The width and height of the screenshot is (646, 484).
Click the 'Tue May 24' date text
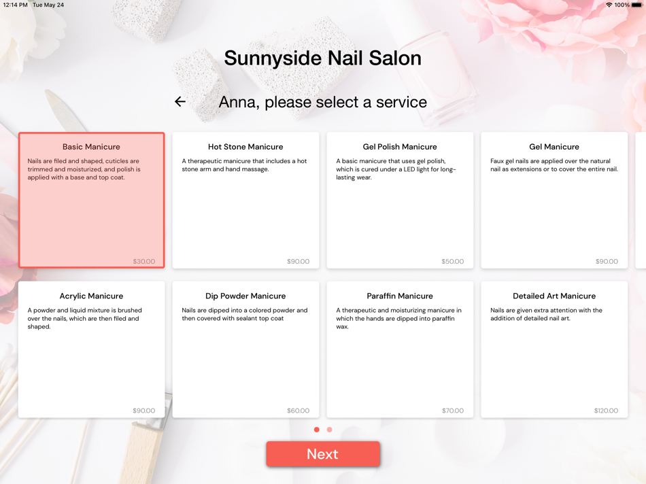[x=48, y=5]
